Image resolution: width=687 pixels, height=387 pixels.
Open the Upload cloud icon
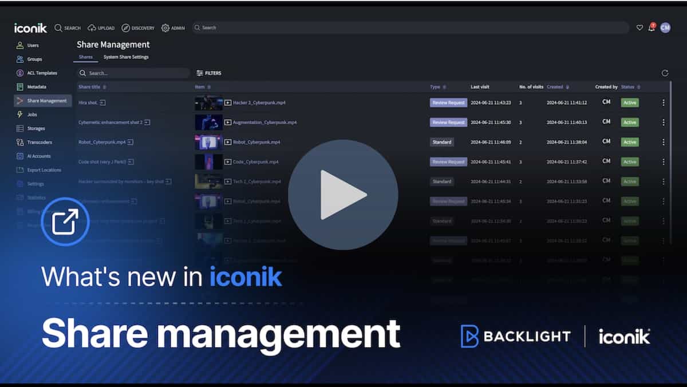(x=101, y=28)
